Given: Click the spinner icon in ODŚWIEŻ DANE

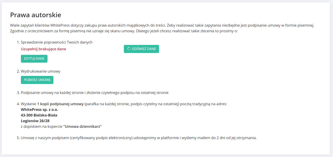Looking at the screenshot, I should (x=129, y=49).
